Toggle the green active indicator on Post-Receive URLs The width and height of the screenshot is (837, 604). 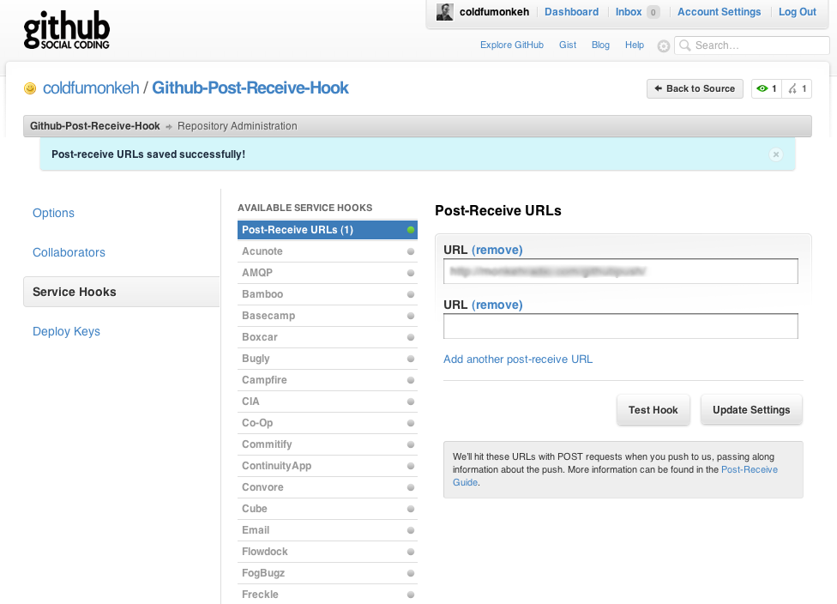point(411,229)
